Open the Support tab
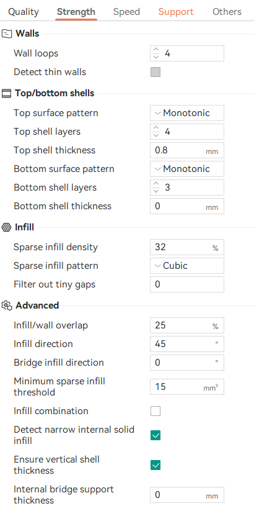 click(176, 12)
